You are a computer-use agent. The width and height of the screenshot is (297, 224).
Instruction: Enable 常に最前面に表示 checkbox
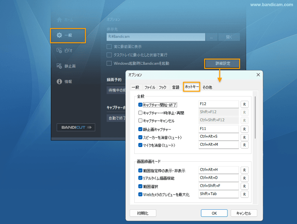coord(109,47)
